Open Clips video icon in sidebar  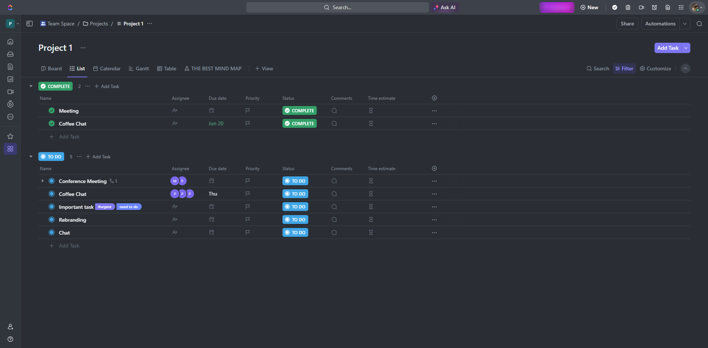click(10, 92)
